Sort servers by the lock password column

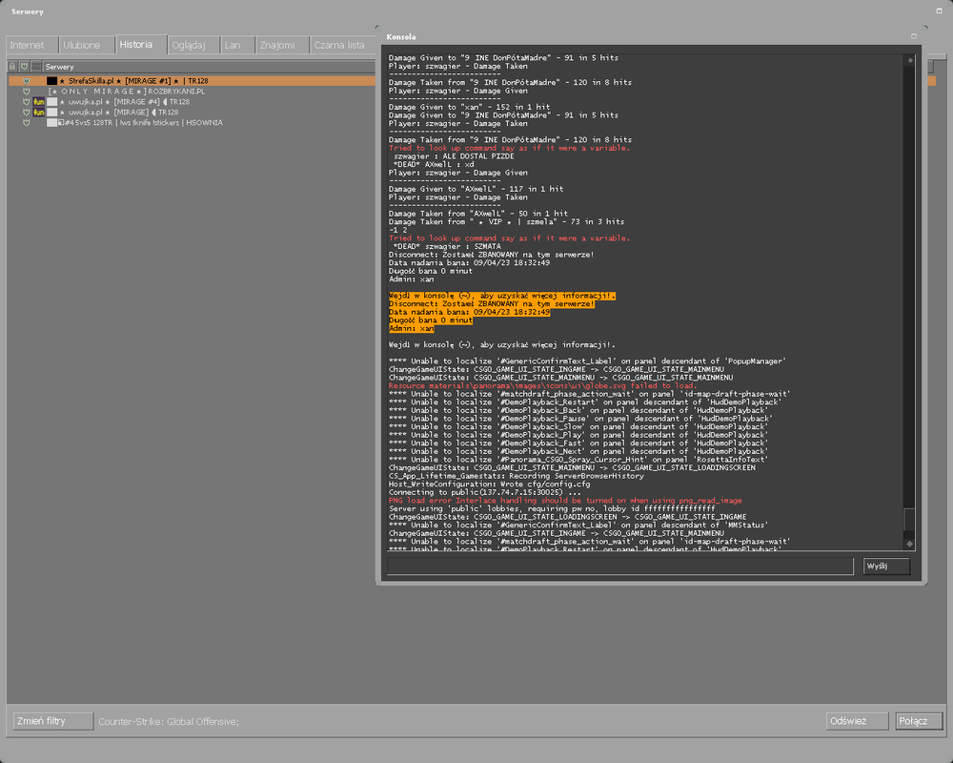(x=12, y=67)
